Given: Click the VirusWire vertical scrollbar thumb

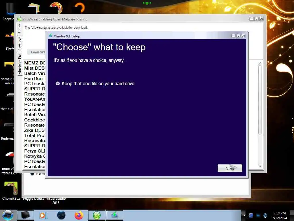Looking at the screenshot, I should [x=260, y=100].
